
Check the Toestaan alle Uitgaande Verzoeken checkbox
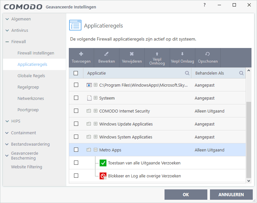point(76,163)
